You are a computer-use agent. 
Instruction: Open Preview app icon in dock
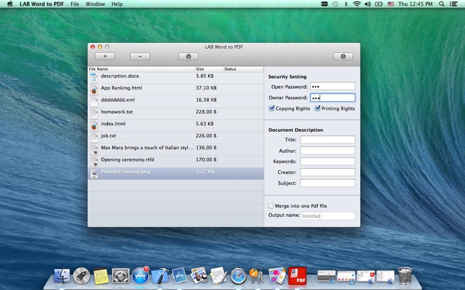199,276
